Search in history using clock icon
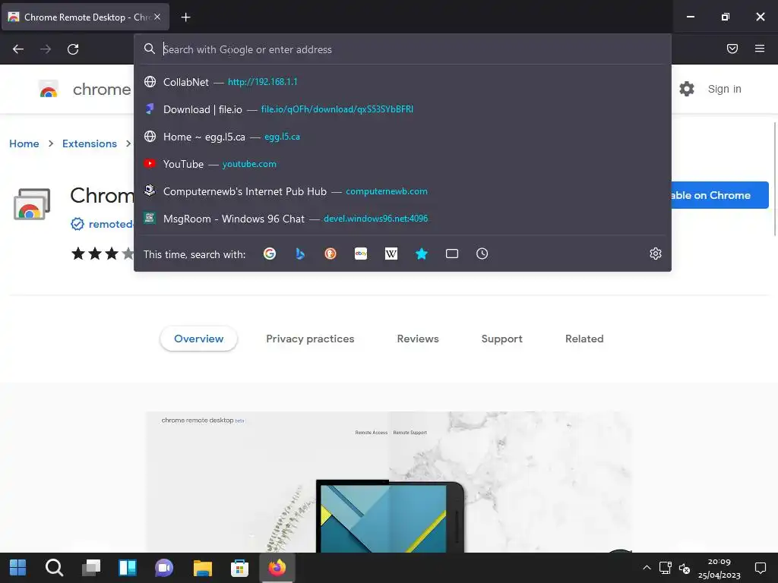778x583 pixels. (x=482, y=254)
